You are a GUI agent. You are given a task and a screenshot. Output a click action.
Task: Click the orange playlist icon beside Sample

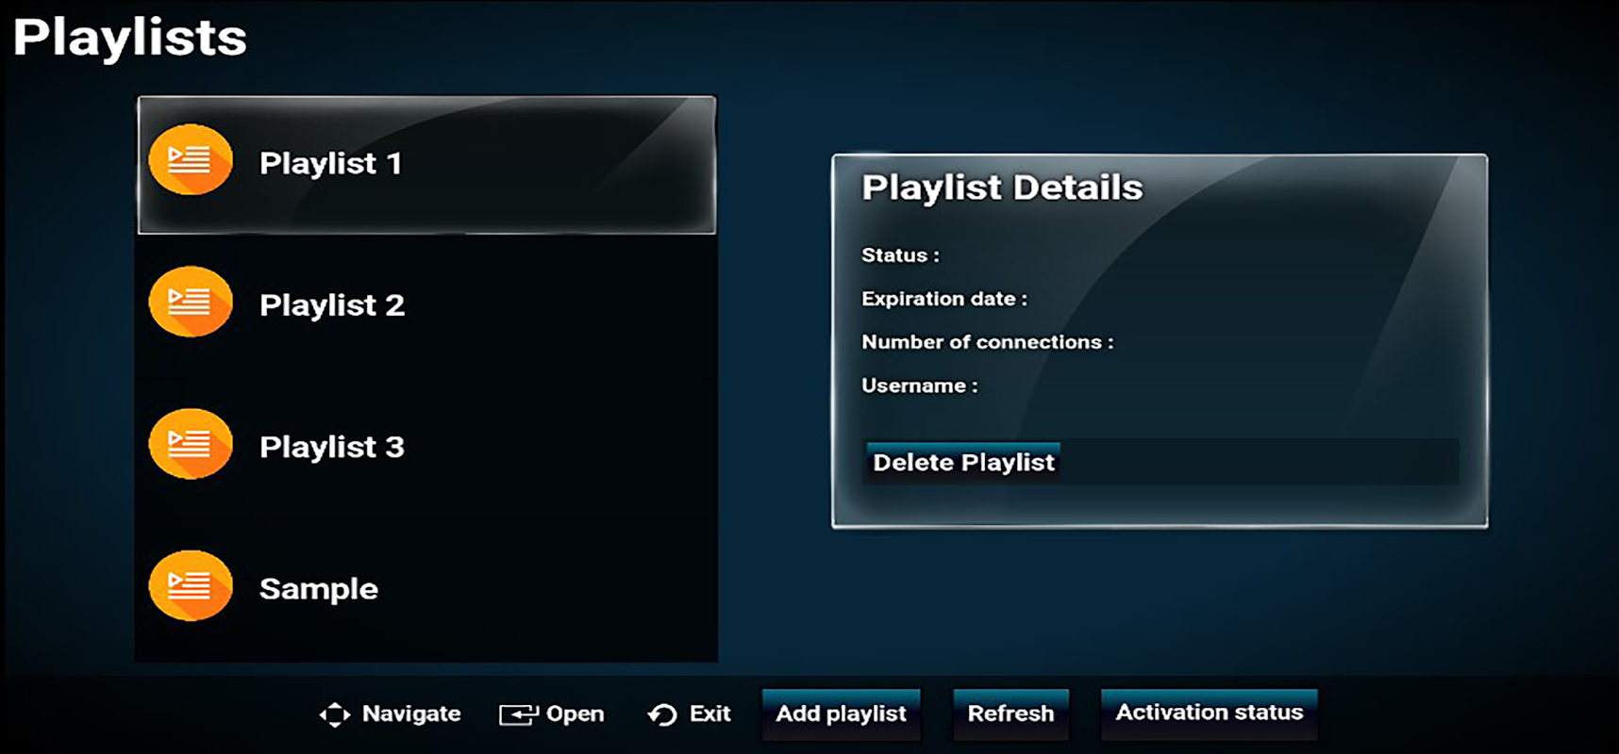tap(191, 585)
